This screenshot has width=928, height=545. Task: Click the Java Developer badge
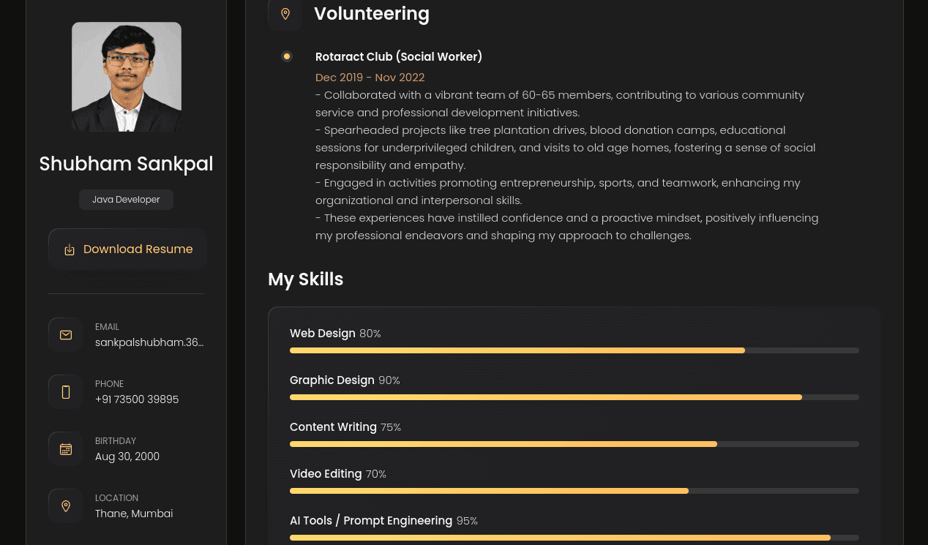coord(126,200)
